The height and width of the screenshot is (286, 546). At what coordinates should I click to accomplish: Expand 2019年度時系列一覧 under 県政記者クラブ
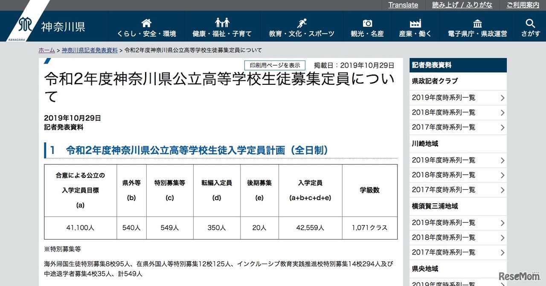[x=458, y=98]
